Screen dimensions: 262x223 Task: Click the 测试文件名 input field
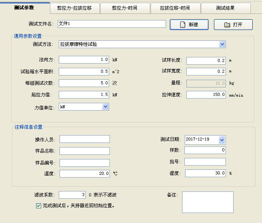tap(111, 24)
